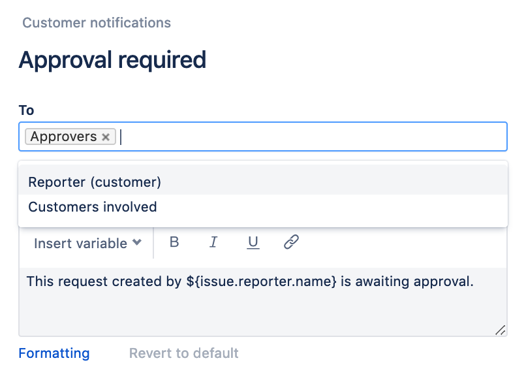This screenshot has width=526, height=384.
Task: Apply italic formatting to the message text
Action: (213, 242)
